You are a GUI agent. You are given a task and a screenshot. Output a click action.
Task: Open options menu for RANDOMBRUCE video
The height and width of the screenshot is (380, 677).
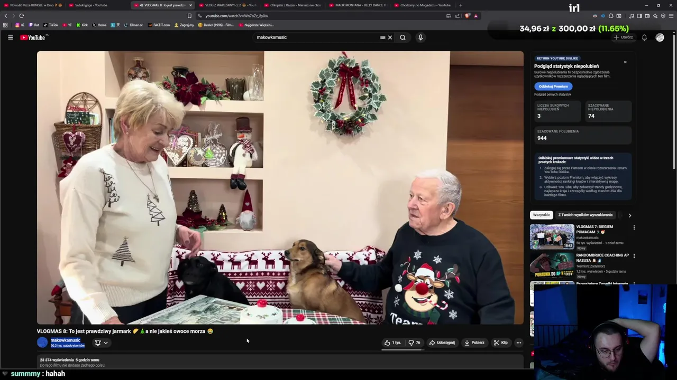point(634,256)
